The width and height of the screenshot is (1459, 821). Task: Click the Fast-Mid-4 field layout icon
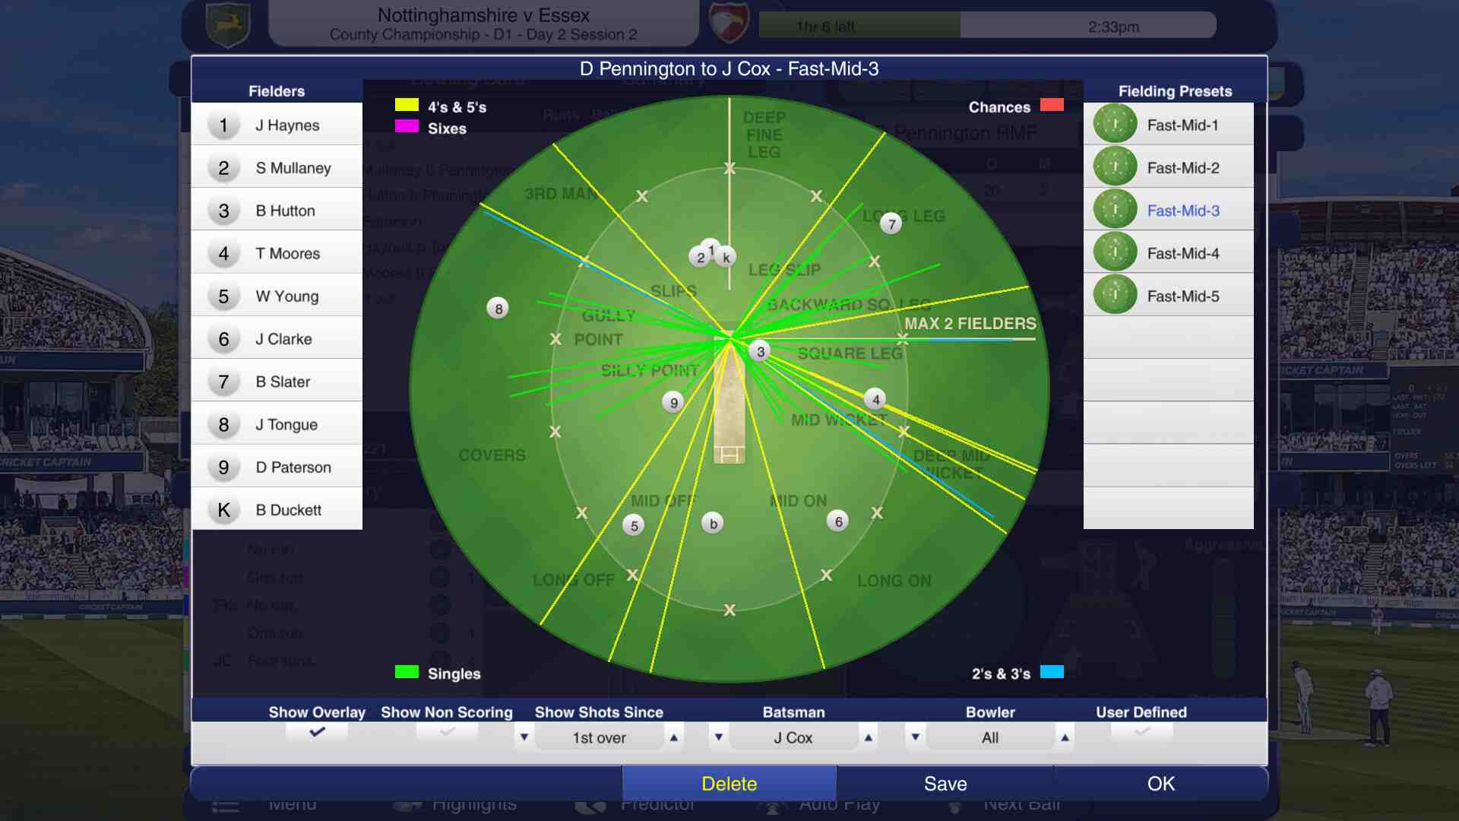1115,252
